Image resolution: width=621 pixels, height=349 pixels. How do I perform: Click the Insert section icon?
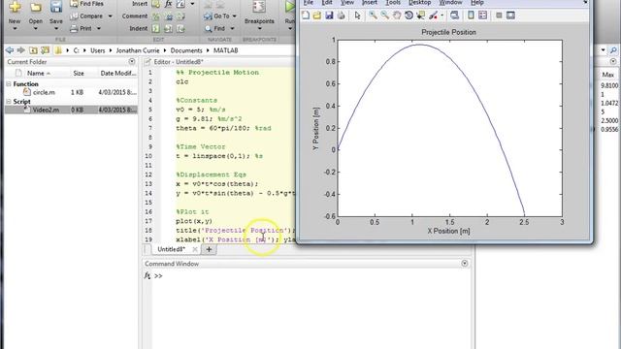[x=156, y=4]
